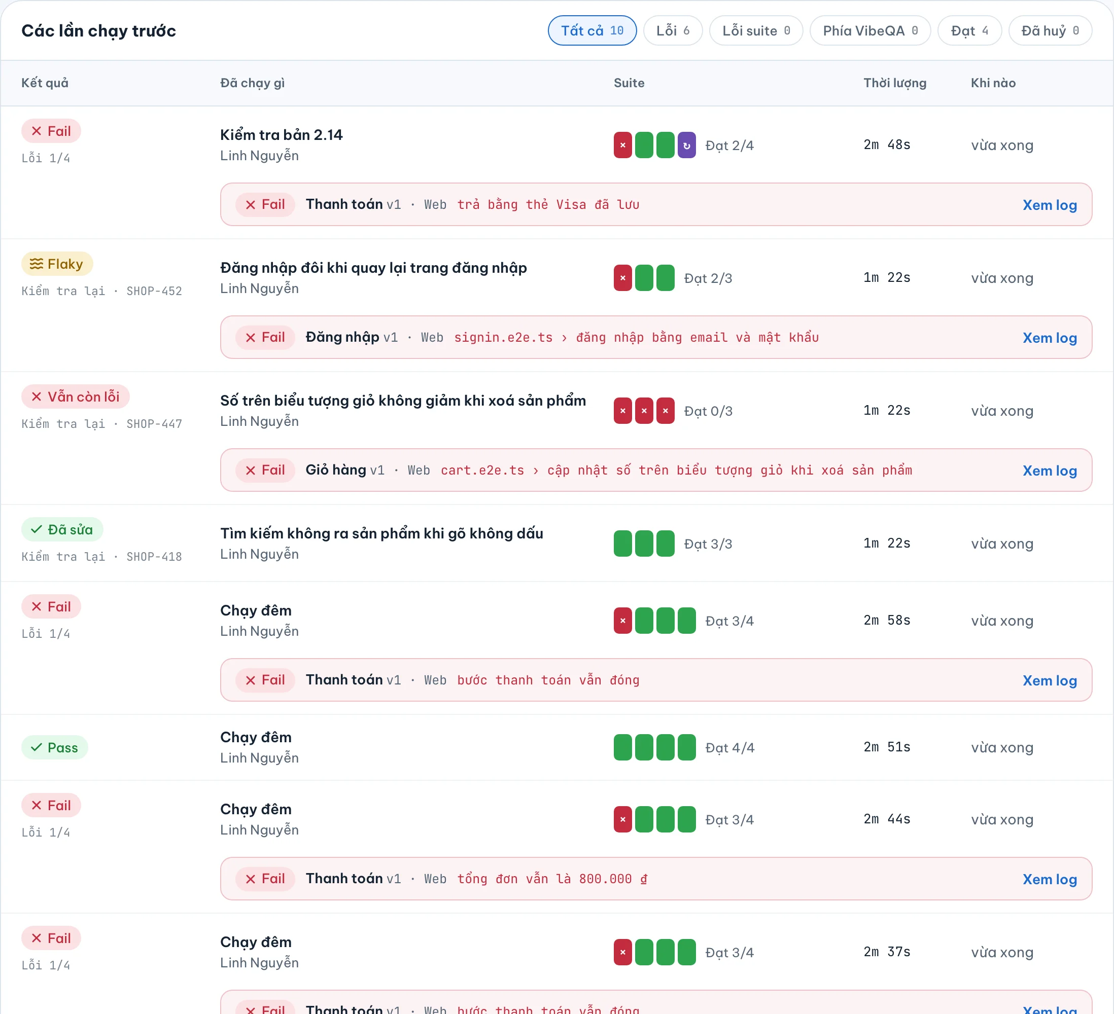Click the Fail chip beside 'Đăng nhập v1'
Image resolution: width=1114 pixels, height=1014 pixels.
(265, 338)
